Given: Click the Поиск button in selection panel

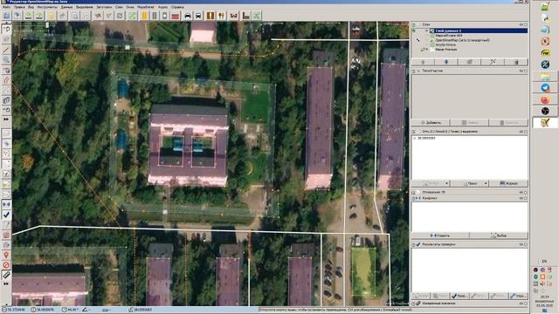Looking at the screenshot, I should point(470,183).
